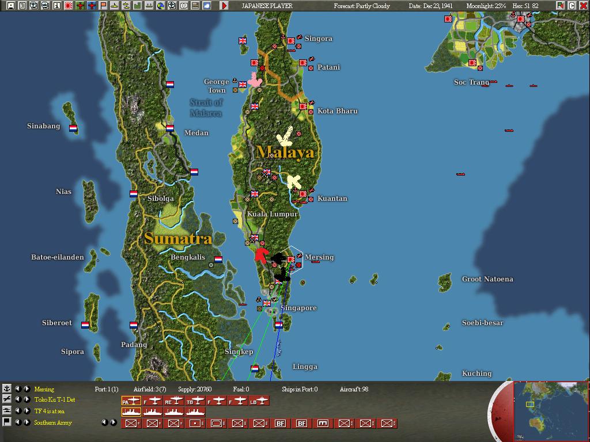Previous HQ arrow beside Southern Army
The height and width of the screenshot is (442, 590).
(18, 422)
